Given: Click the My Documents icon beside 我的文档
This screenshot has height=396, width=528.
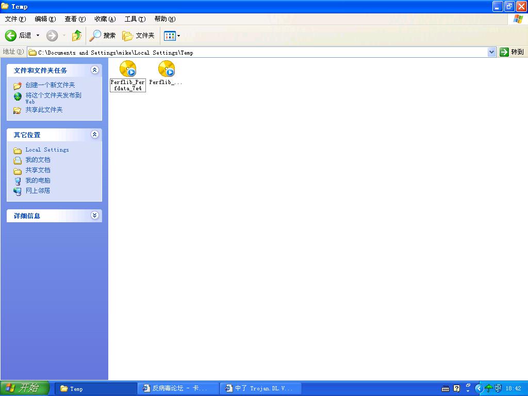Looking at the screenshot, I should 18,161.
